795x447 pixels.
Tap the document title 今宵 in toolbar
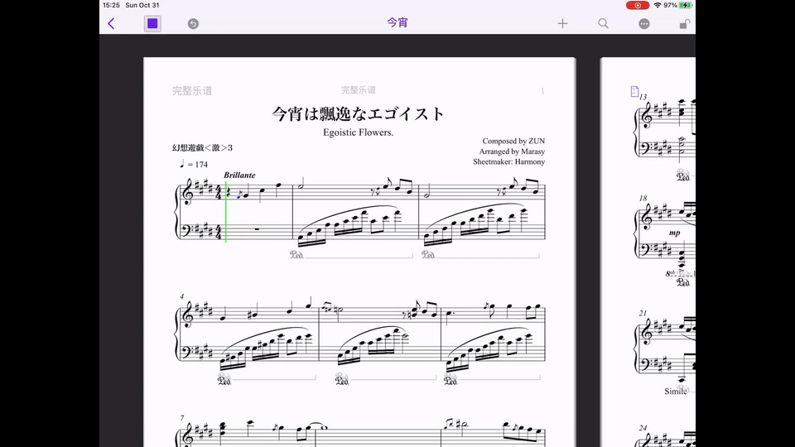(397, 23)
